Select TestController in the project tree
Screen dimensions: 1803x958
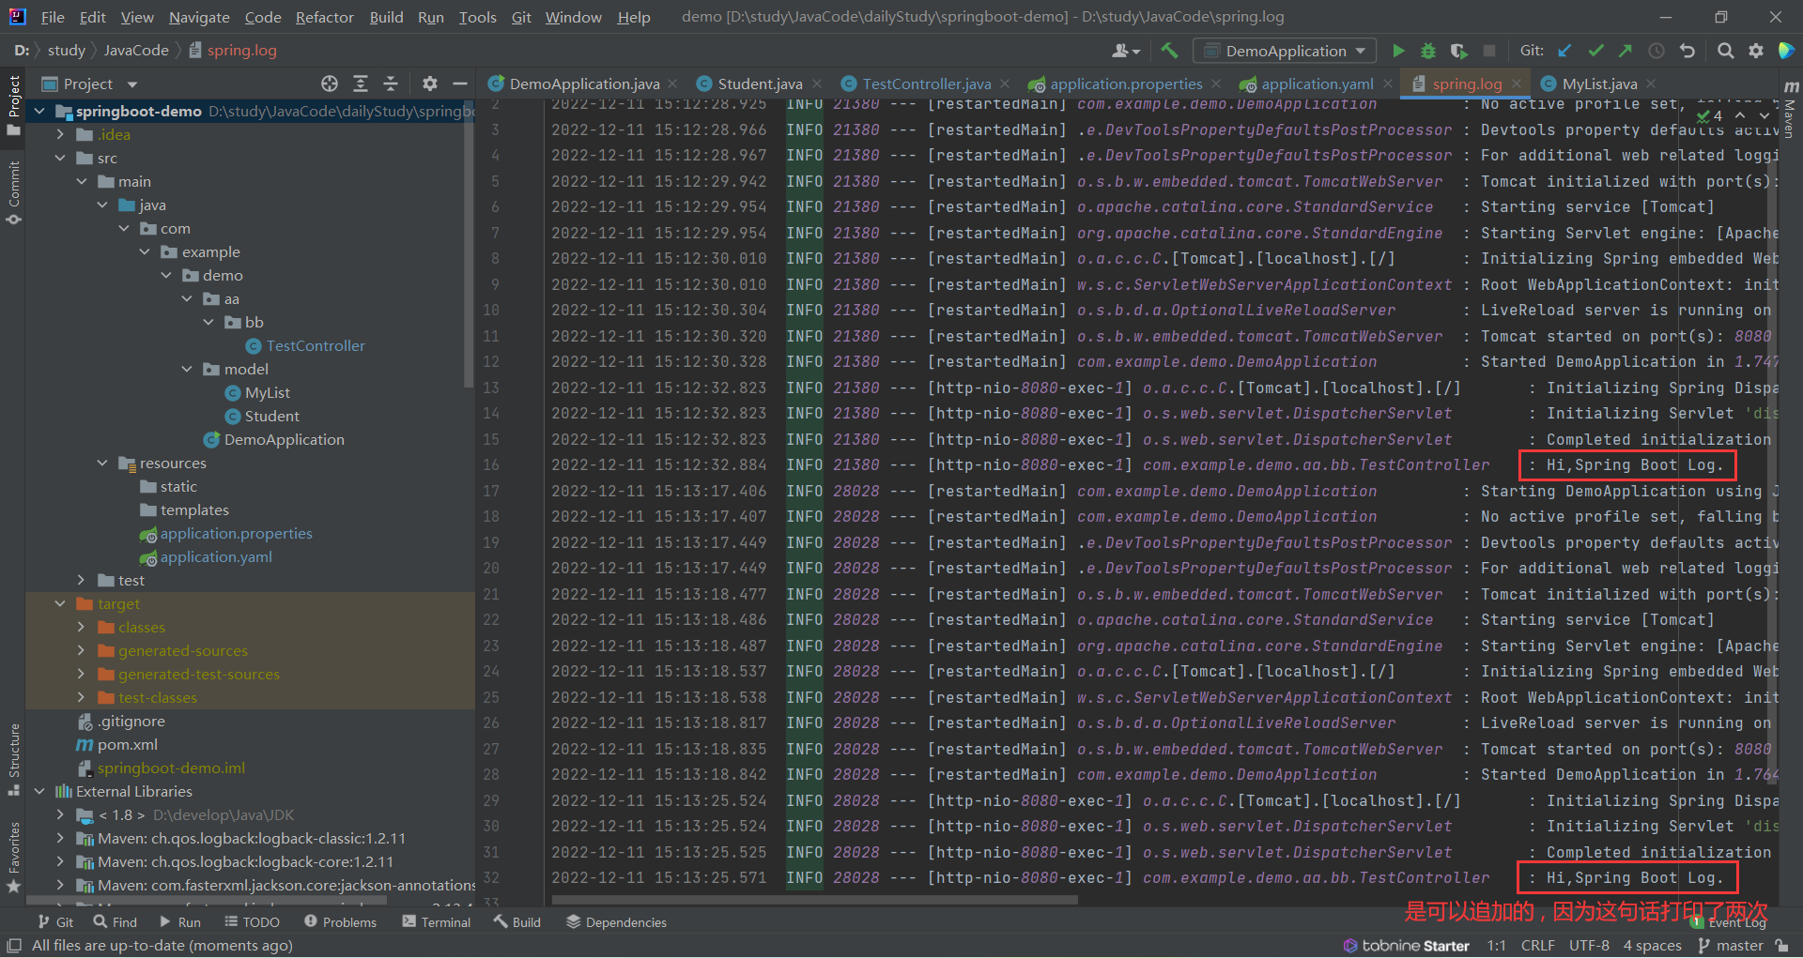[316, 345]
